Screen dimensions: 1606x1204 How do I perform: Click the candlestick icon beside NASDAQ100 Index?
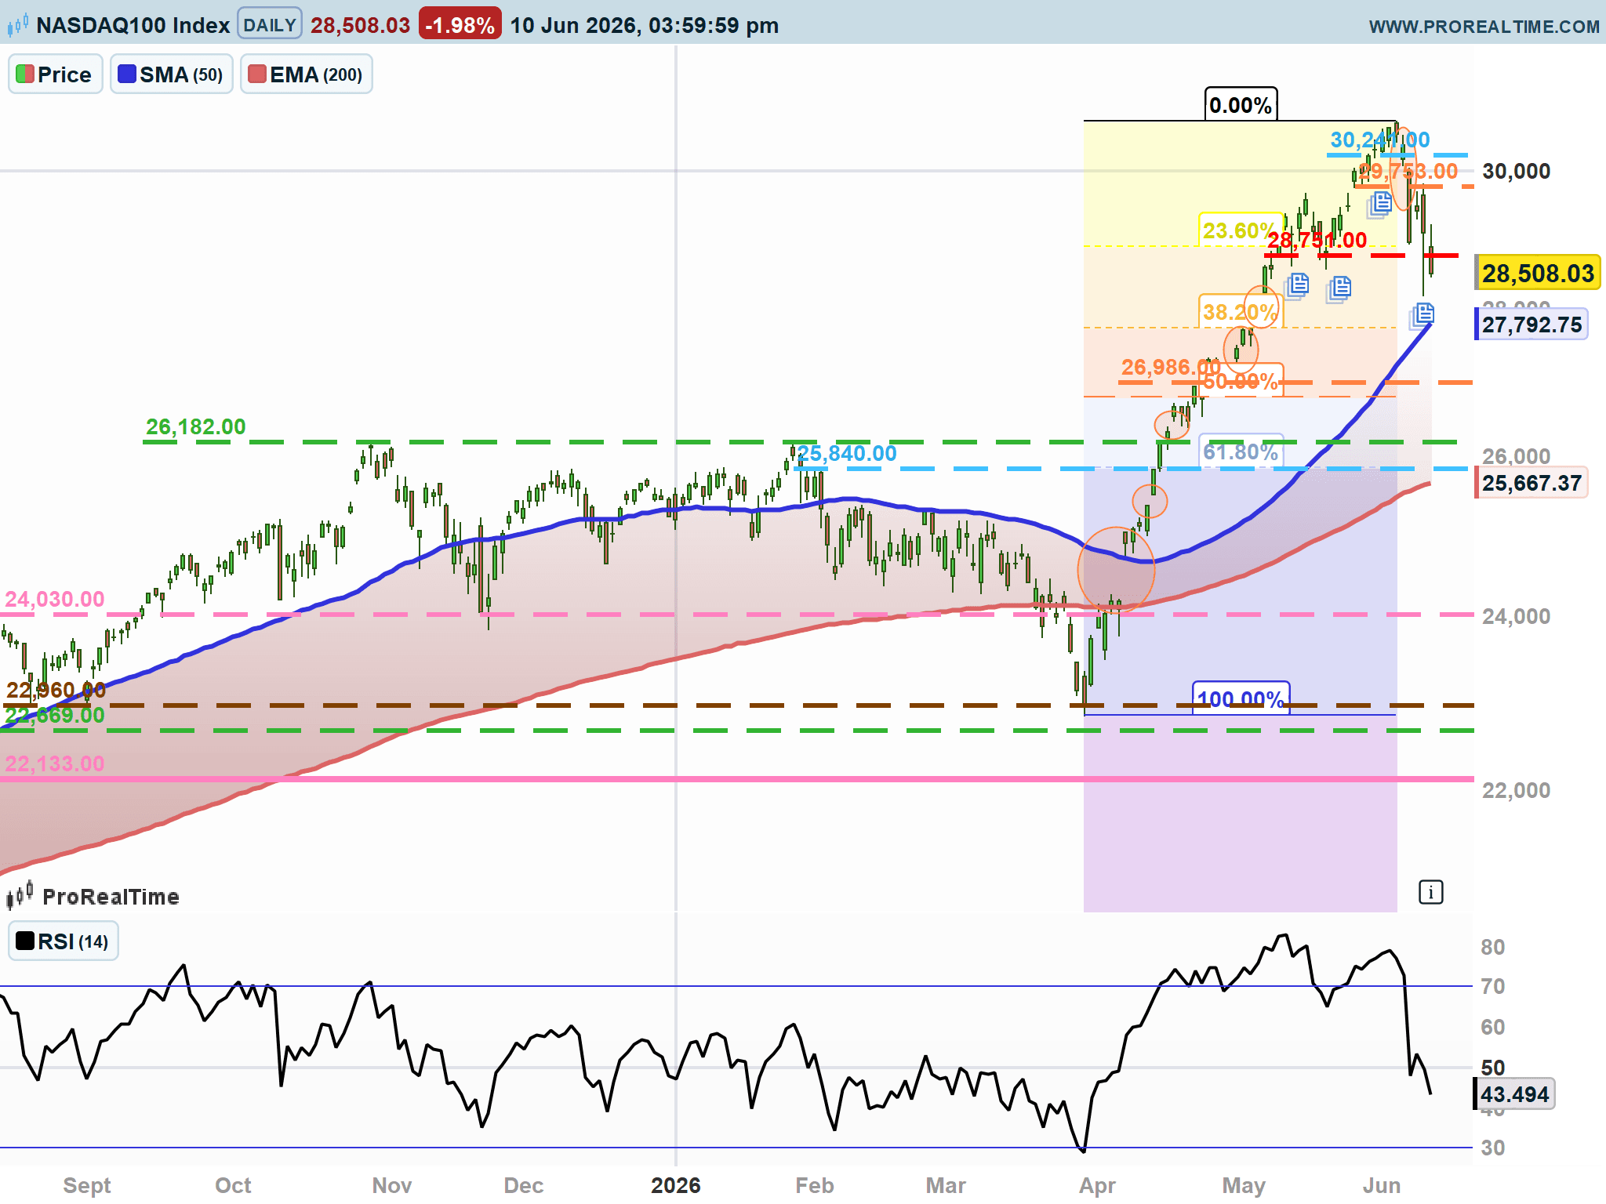point(18,25)
